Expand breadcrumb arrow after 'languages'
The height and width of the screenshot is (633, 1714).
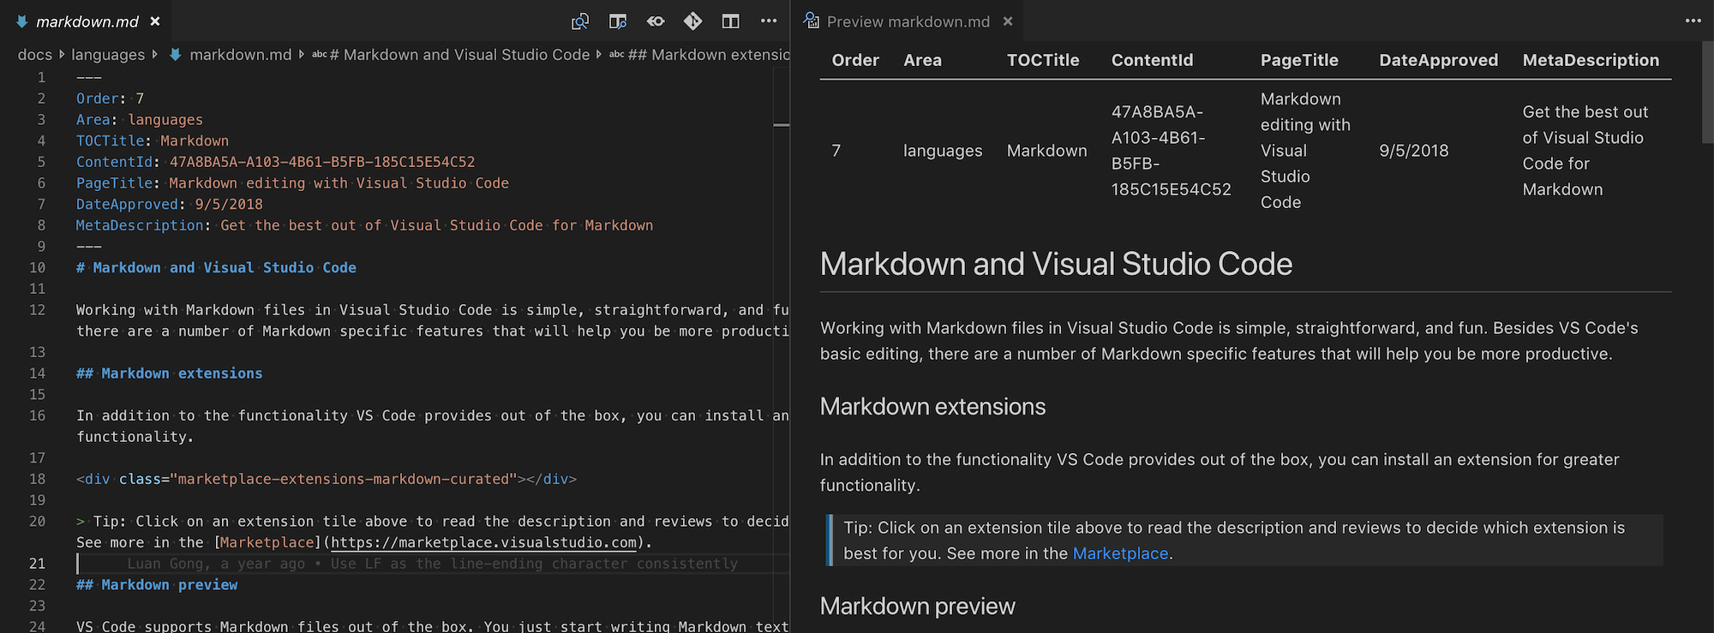click(x=154, y=55)
